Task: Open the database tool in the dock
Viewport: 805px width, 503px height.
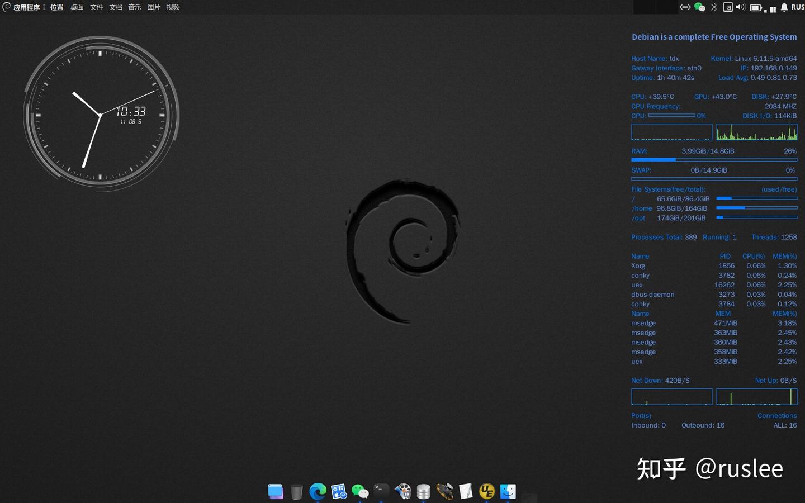Action: coord(423,491)
